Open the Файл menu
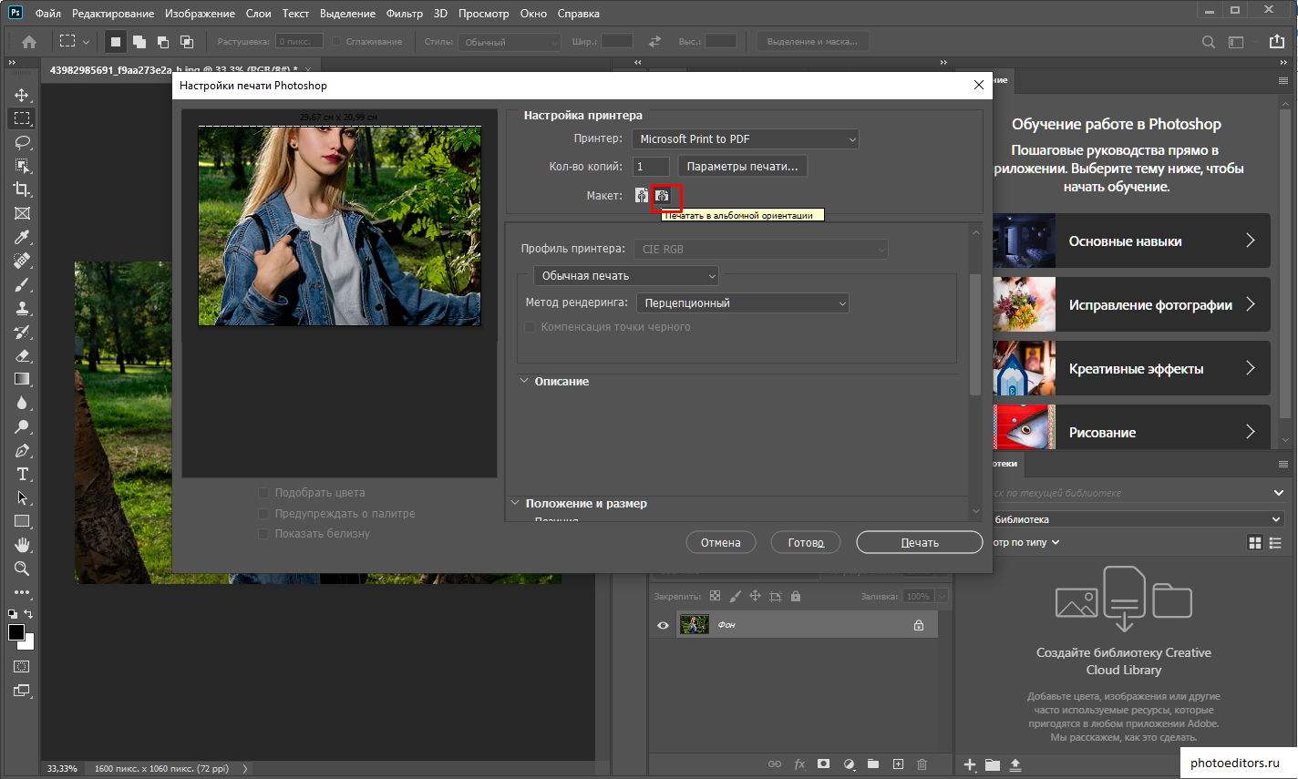Viewport: 1298px width, 779px height. tap(48, 14)
